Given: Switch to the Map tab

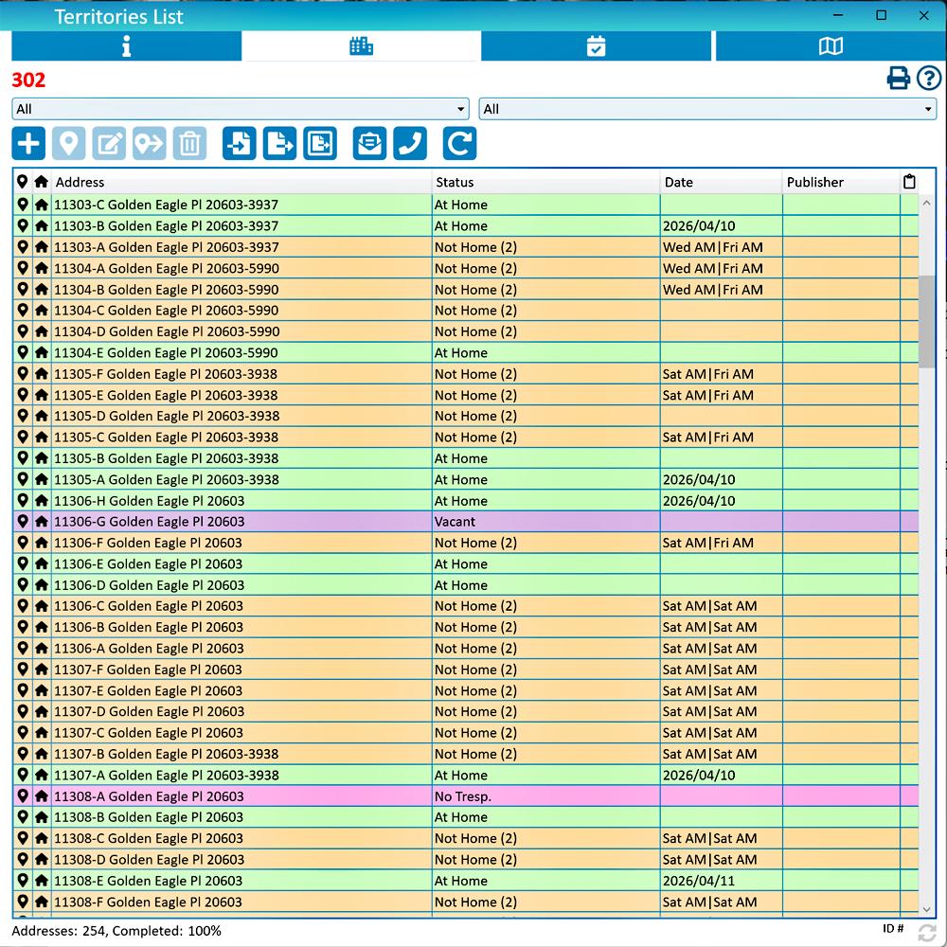Looking at the screenshot, I should (x=831, y=46).
